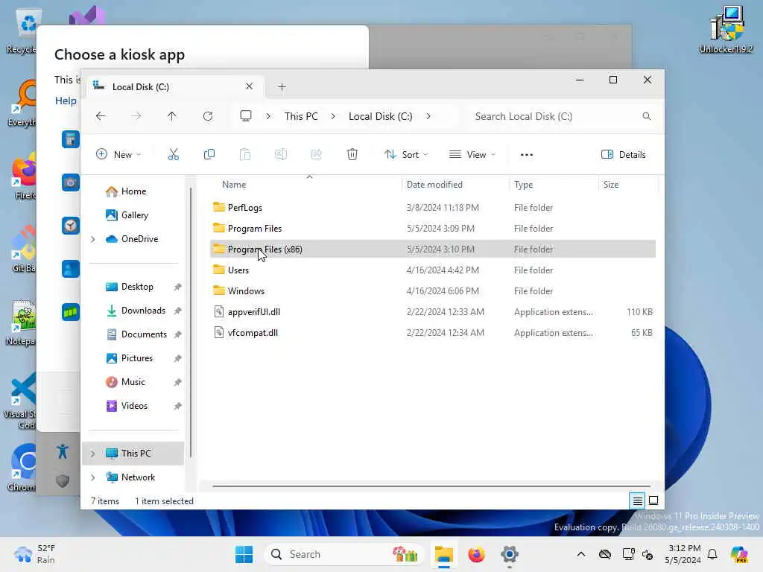Refresh the Local Disk (C:) view

click(x=208, y=116)
